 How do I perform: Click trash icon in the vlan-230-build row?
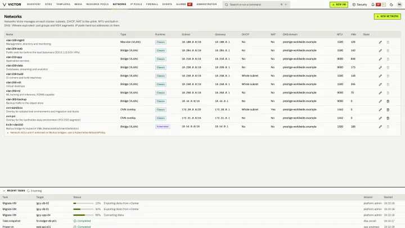click(388, 76)
